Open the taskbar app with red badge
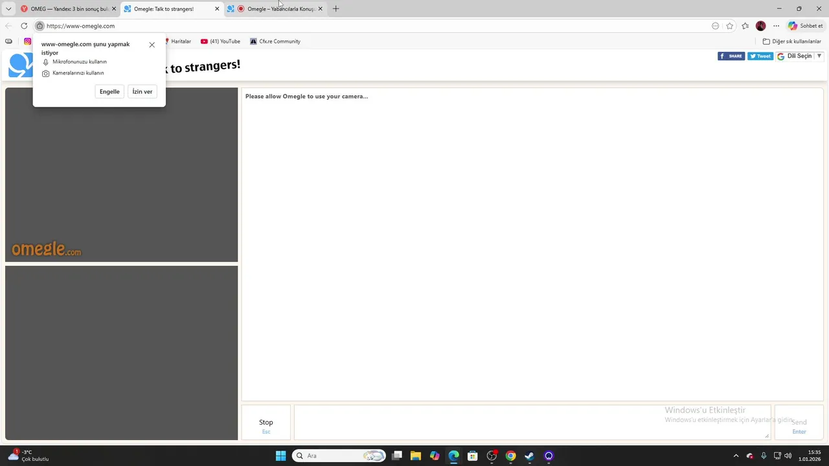829x466 pixels. tap(492, 456)
